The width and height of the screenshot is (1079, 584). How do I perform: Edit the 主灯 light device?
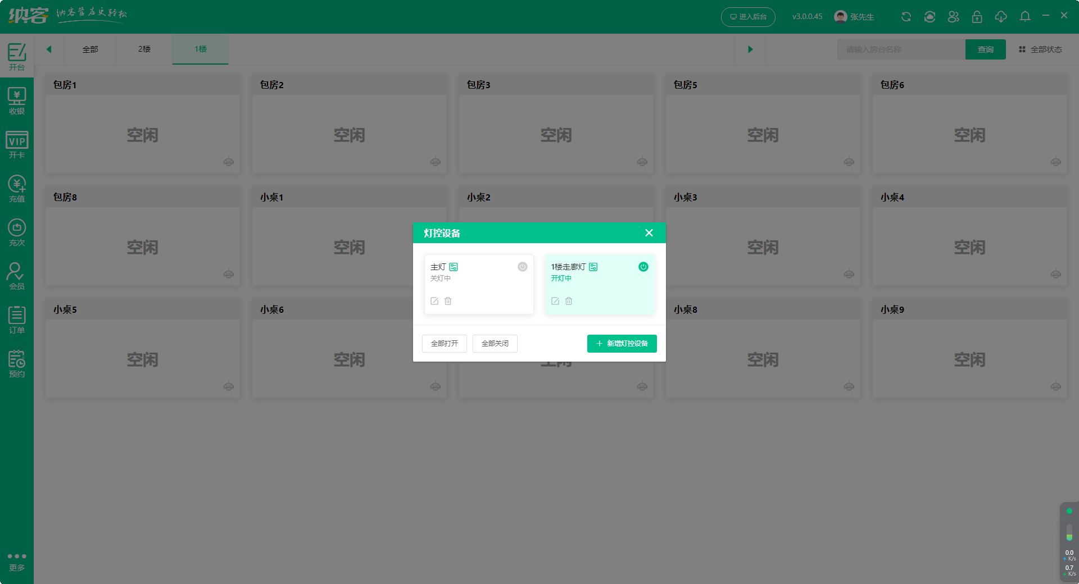(434, 301)
